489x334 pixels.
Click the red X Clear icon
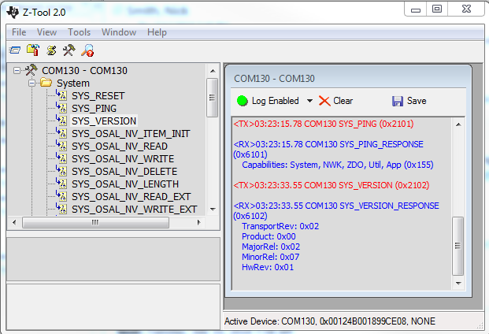click(324, 101)
